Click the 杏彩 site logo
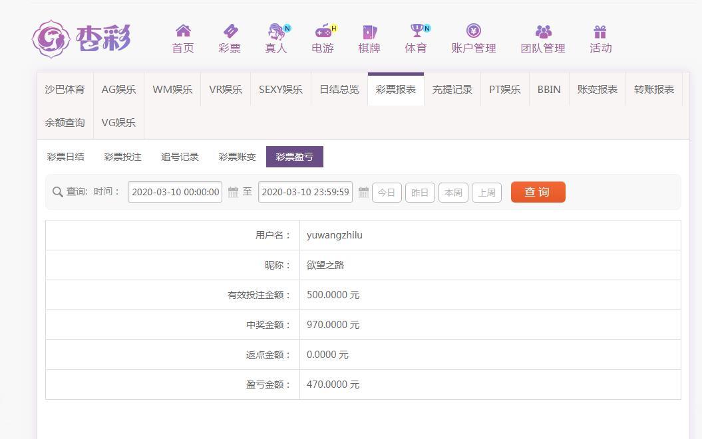Screen dimensions: 702x439 point(81,39)
